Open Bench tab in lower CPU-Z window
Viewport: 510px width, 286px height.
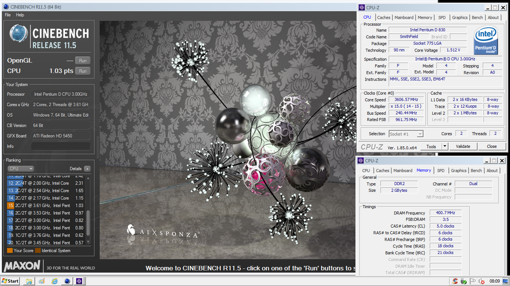tap(476, 171)
